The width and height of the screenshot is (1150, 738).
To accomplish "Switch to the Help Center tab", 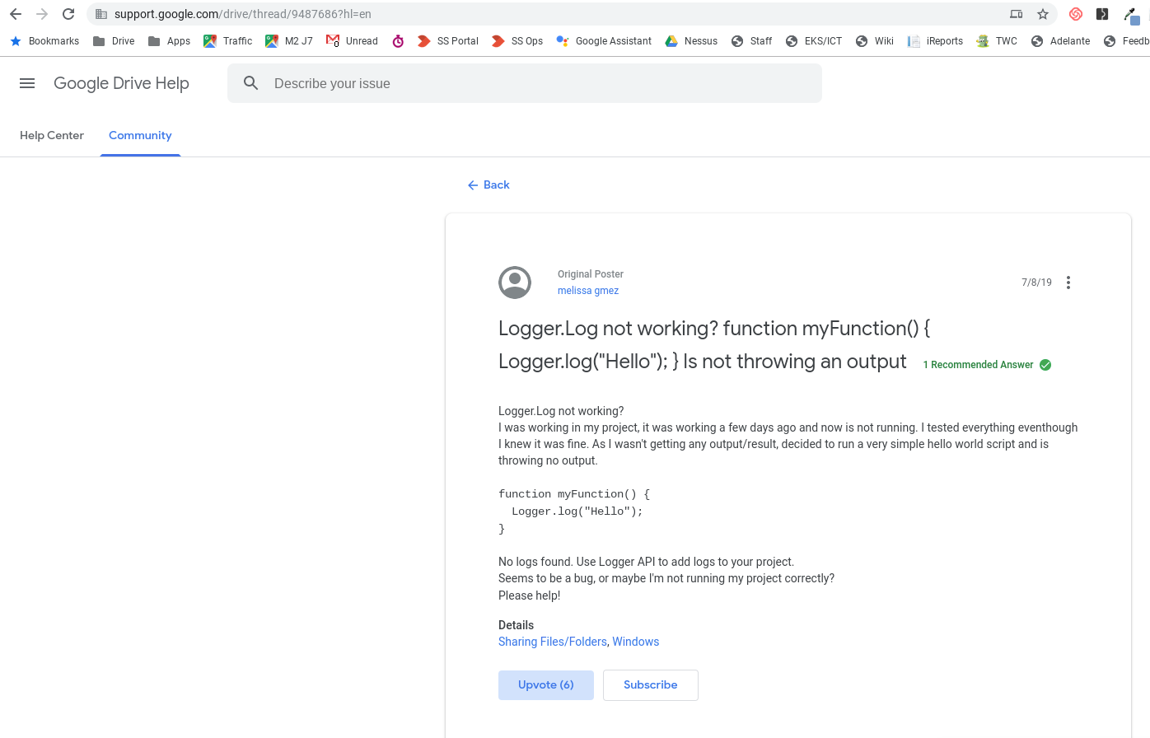I will click(51, 135).
